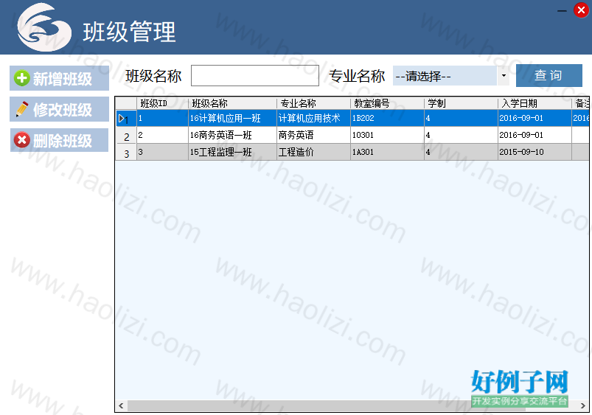Click the pencil icon for 修改班级
This screenshot has width=592, height=415.
tap(22, 110)
